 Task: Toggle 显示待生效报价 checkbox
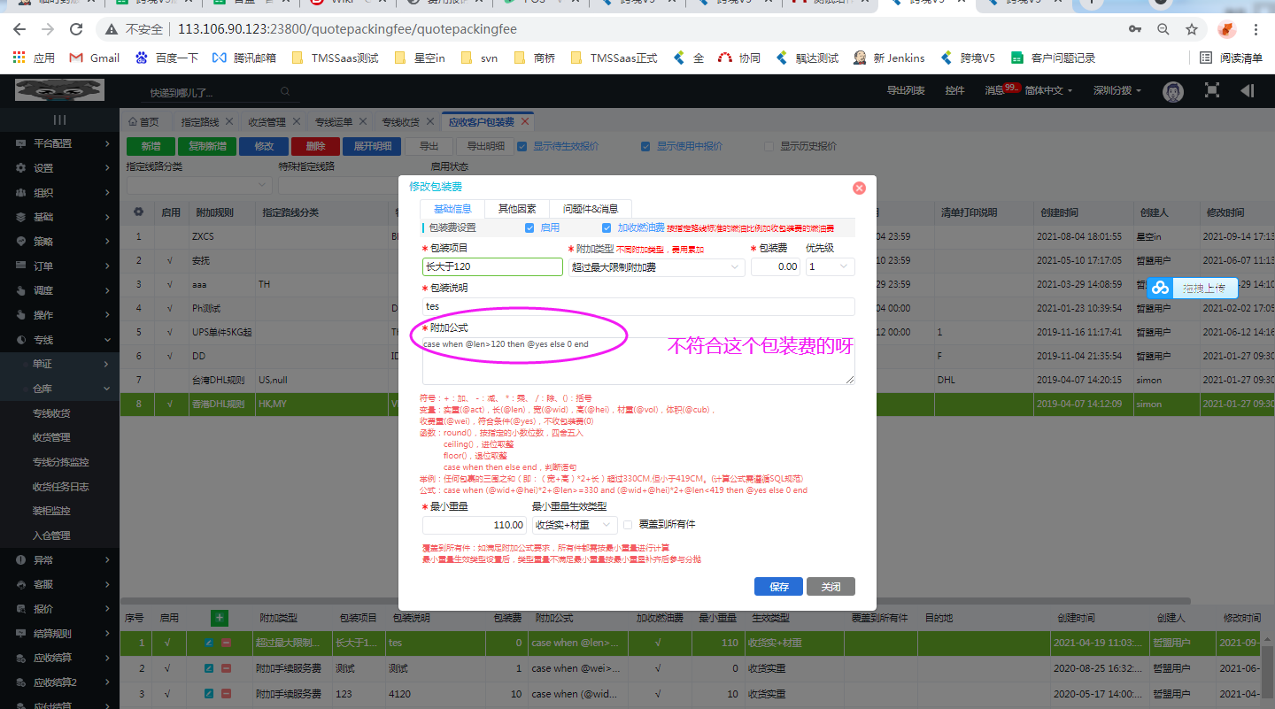pos(522,146)
